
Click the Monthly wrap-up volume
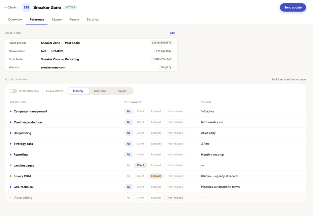212,155
